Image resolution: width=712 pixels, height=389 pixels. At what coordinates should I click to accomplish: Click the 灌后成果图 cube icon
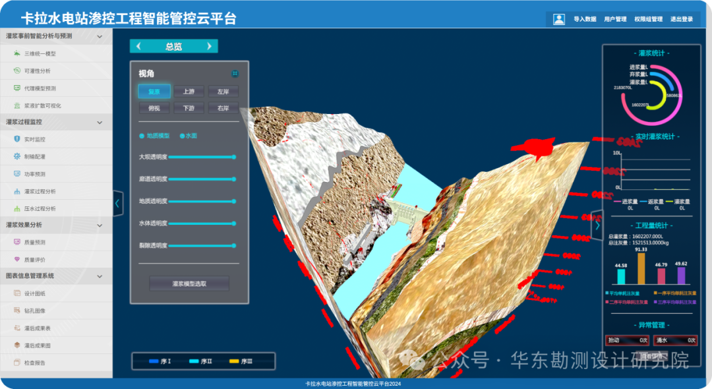click(x=16, y=345)
